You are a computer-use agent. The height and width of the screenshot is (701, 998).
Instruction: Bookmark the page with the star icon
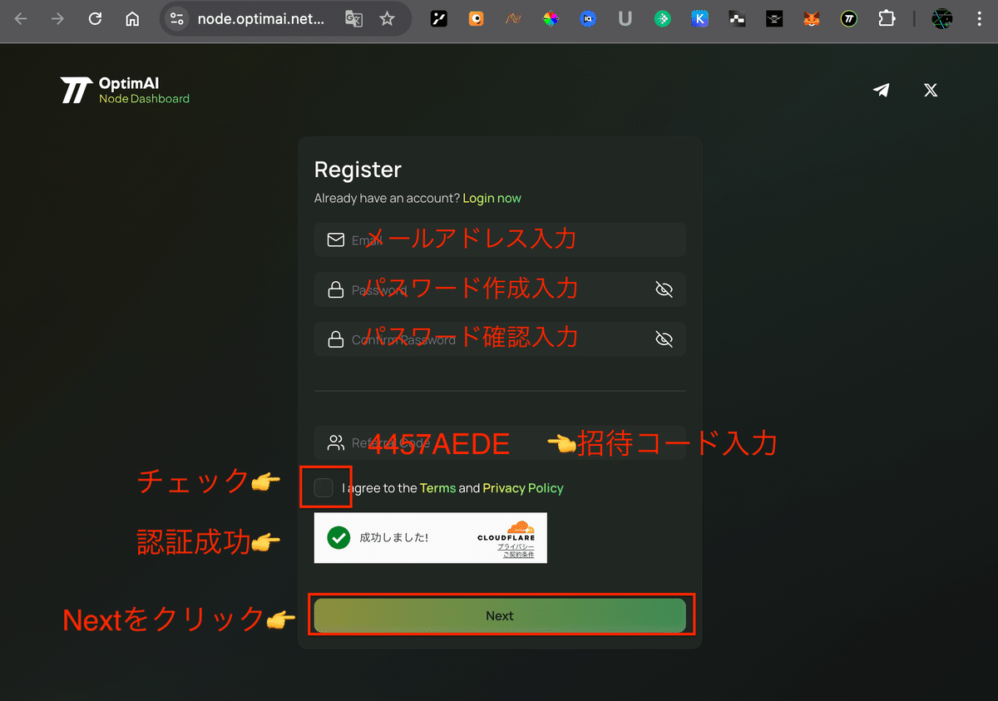coord(387,18)
